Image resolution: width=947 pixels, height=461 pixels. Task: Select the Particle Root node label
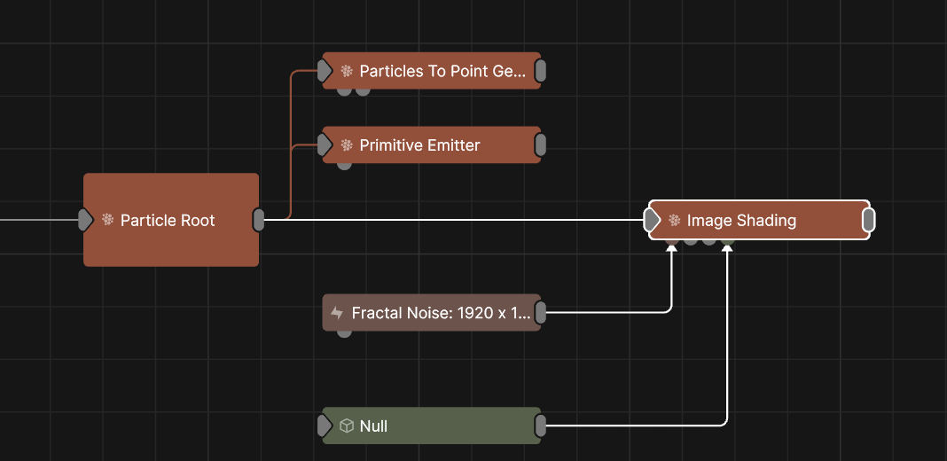click(168, 220)
